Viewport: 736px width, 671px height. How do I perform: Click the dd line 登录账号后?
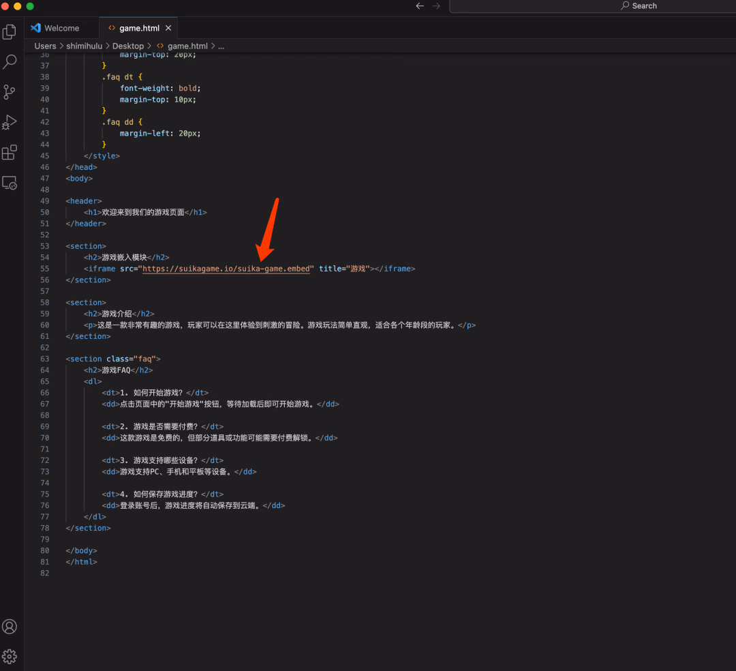(194, 505)
